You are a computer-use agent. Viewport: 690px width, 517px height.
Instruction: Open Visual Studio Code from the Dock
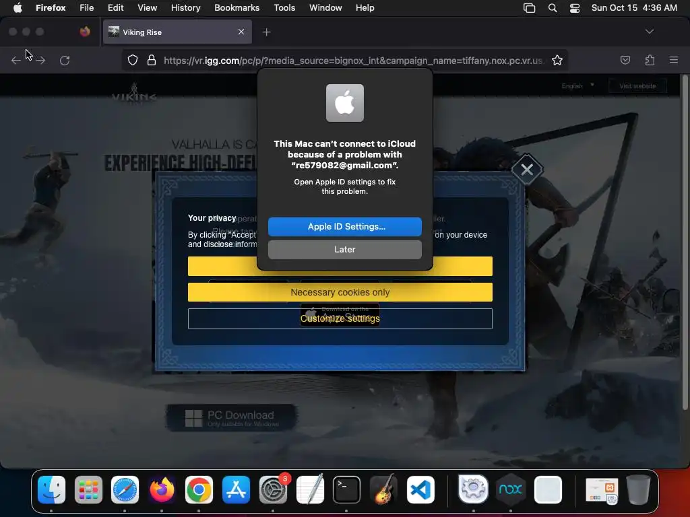pyautogui.click(x=420, y=489)
